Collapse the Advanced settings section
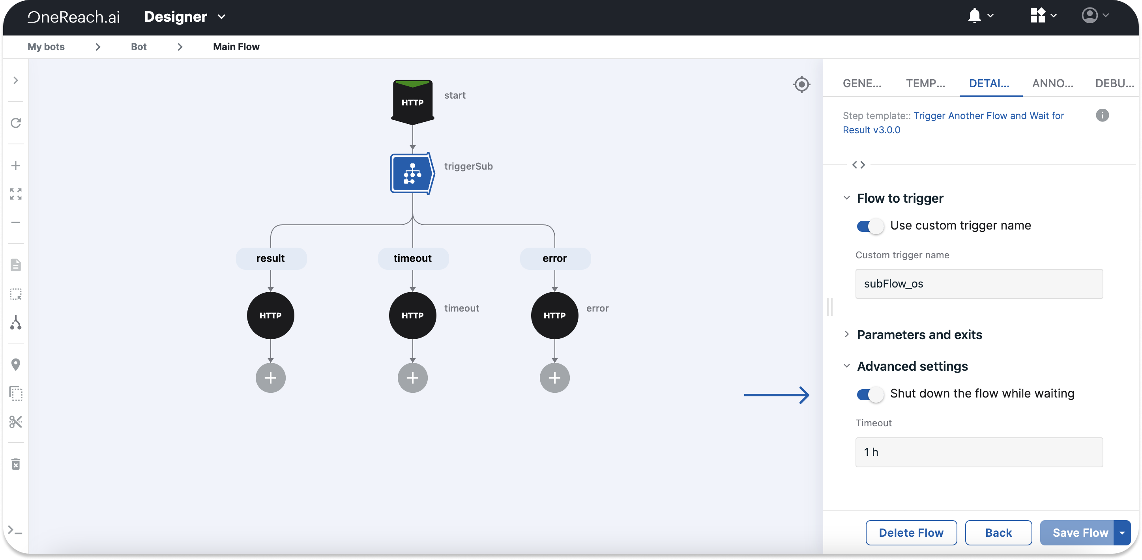 (912, 366)
